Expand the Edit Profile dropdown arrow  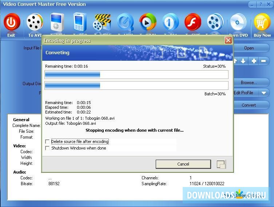264,93
